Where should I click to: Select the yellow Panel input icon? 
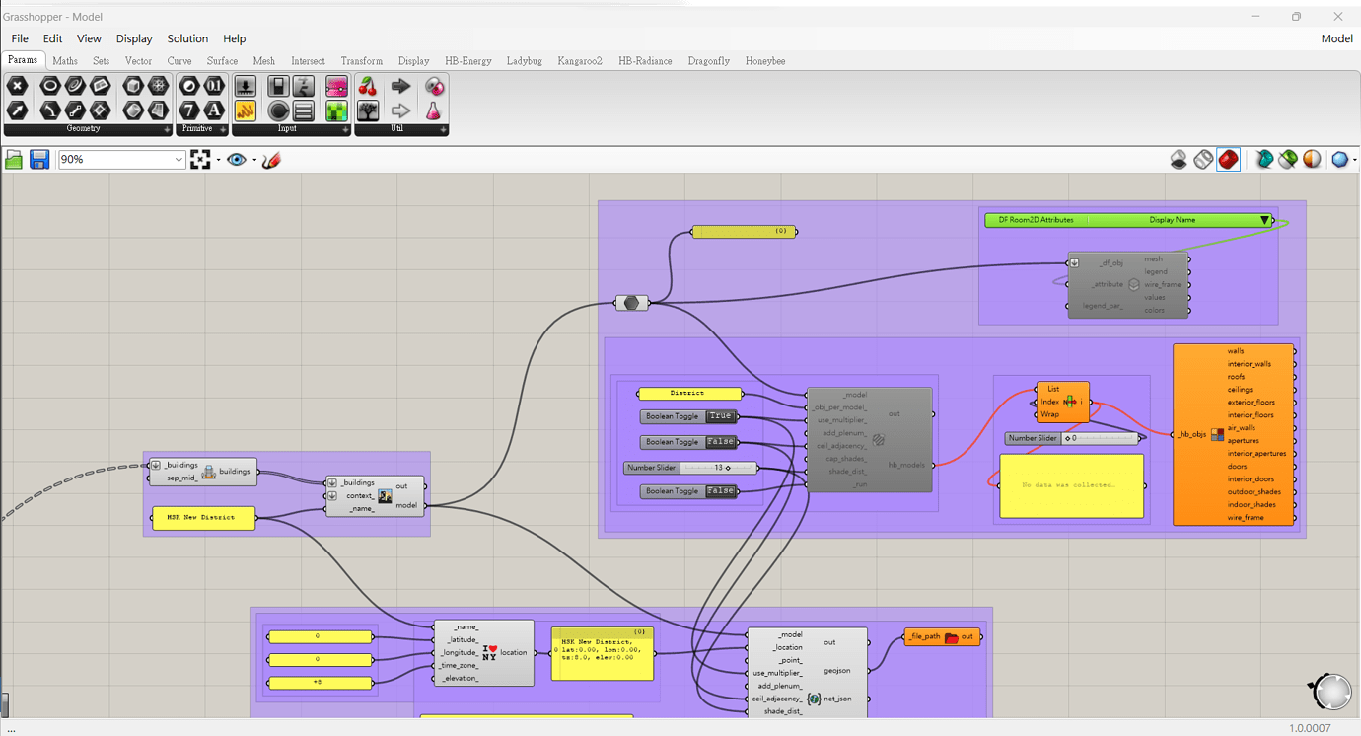(x=246, y=110)
